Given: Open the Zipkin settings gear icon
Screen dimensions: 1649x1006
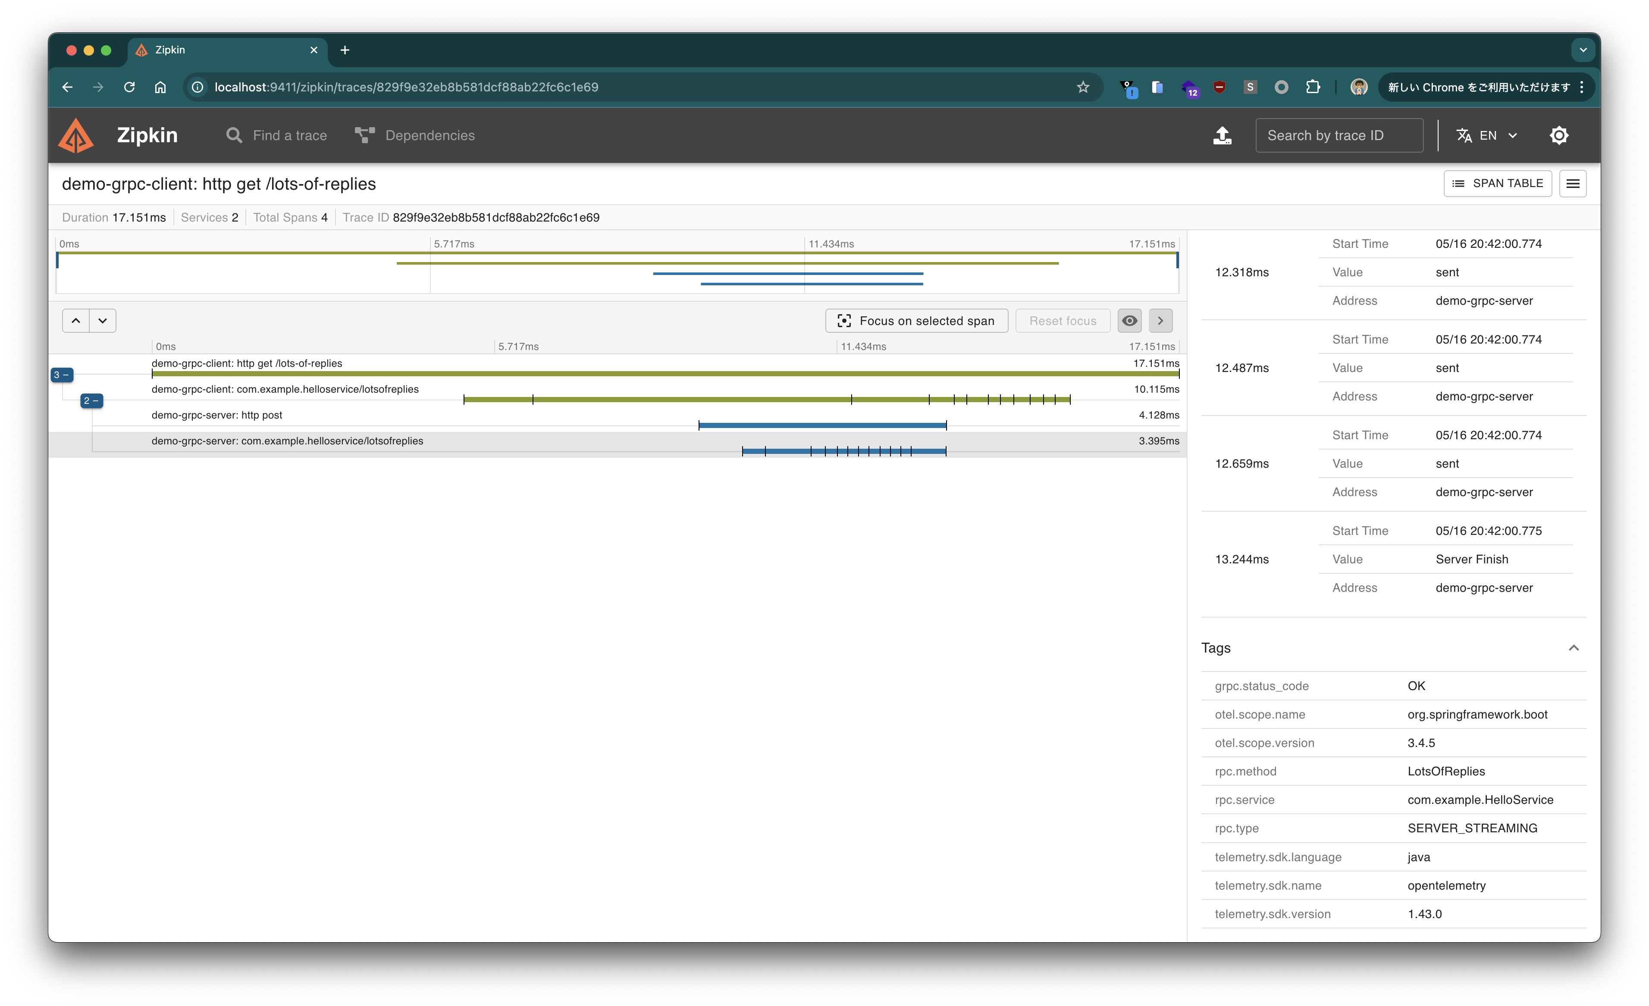Looking at the screenshot, I should (1558, 135).
